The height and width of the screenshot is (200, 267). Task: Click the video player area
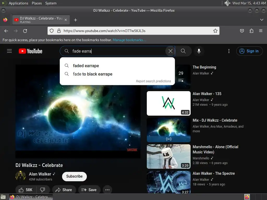(x=78, y=111)
